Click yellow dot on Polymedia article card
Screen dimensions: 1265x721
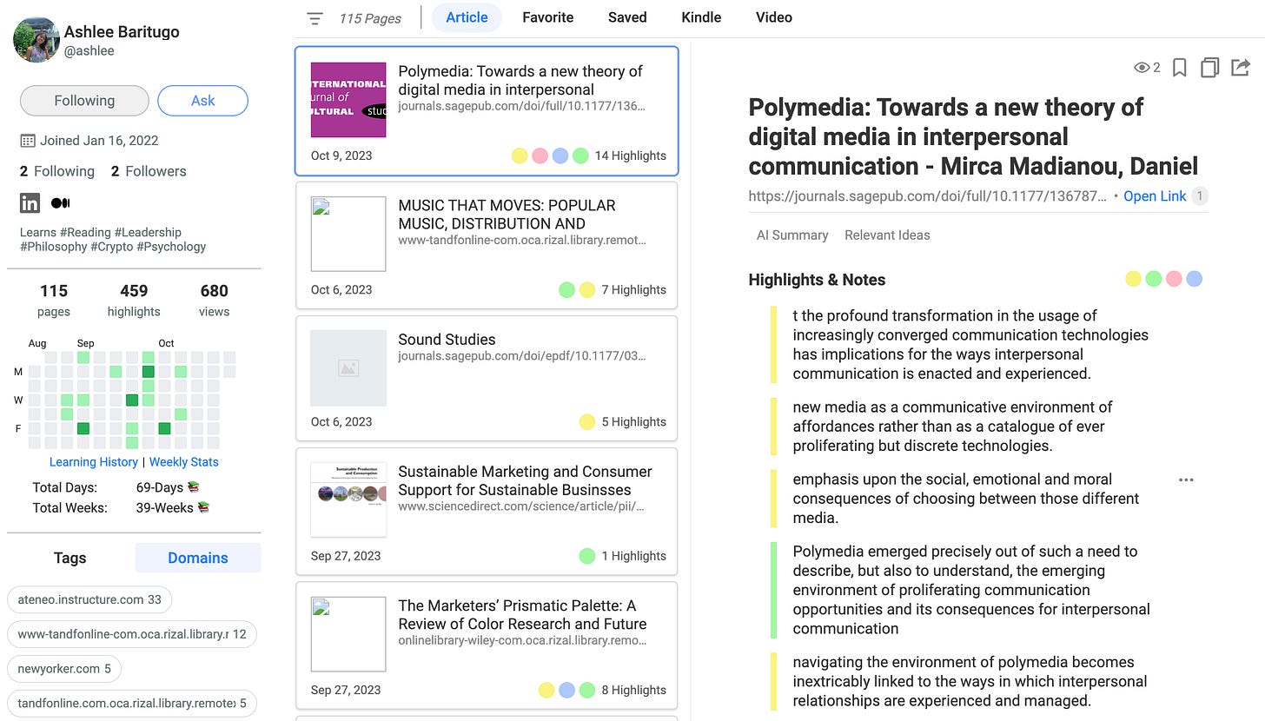tap(520, 156)
